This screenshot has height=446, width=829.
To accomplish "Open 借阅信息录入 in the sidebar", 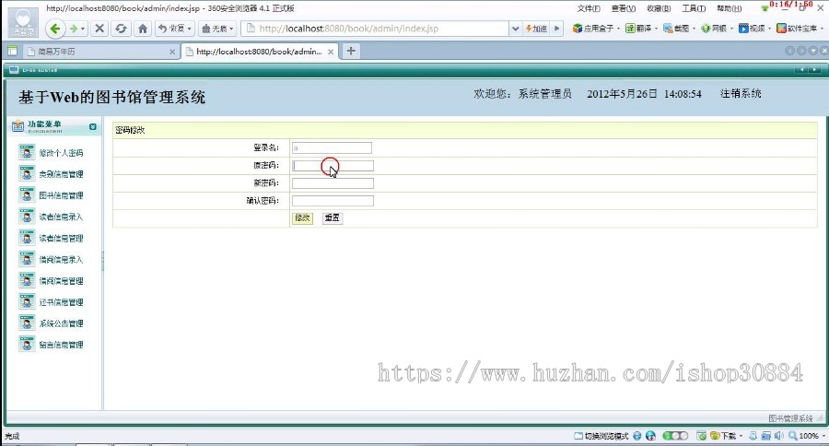I will (52, 259).
